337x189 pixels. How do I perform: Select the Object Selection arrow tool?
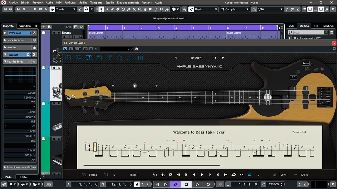[101, 9]
